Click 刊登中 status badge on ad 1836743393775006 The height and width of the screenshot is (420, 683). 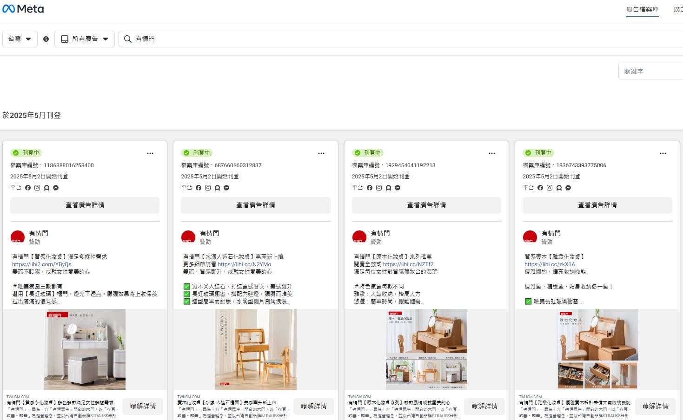(x=539, y=153)
